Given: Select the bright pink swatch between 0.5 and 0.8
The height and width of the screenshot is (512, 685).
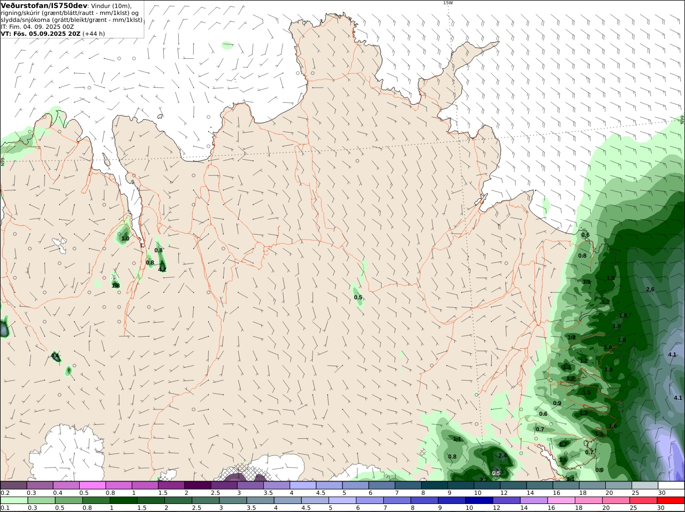Looking at the screenshot, I should click(x=93, y=485).
